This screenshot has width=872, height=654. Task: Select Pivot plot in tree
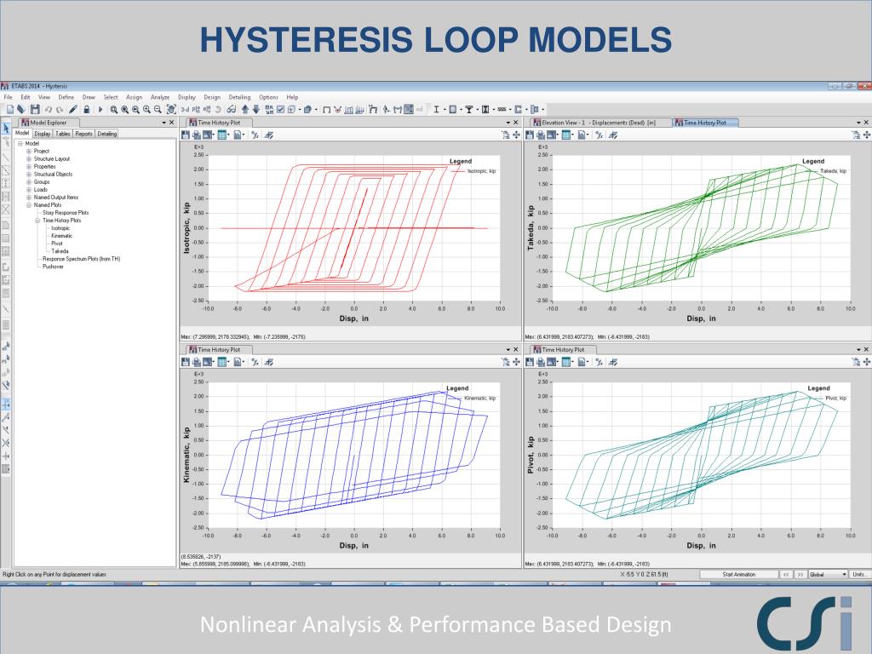[57, 244]
